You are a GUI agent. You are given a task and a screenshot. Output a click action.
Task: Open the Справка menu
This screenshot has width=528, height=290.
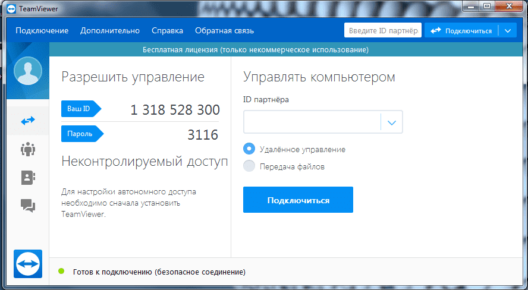point(167,31)
